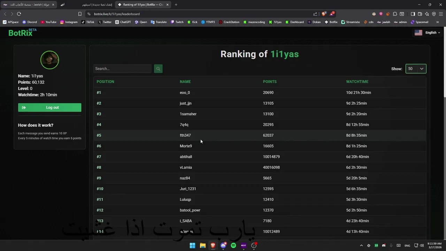Image resolution: width=446 pixels, height=251 pixels.
Task: Click the POSITION column header
Action: pos(105,82)
